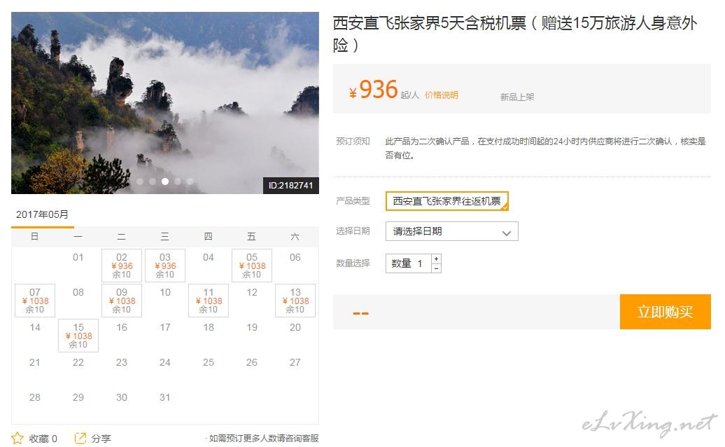Click the Zhangjiajie mountain product photo

click(x=165, y=103)
